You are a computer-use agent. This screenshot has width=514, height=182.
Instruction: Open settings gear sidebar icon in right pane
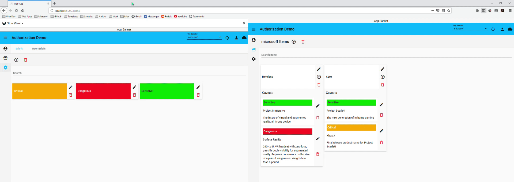[x=254, y=59]
